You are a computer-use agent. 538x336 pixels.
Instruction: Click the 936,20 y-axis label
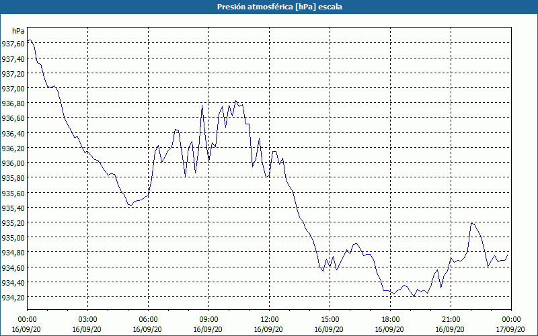tap(13, 148)
